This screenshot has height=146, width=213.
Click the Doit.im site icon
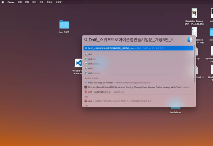tap(86, 87)
